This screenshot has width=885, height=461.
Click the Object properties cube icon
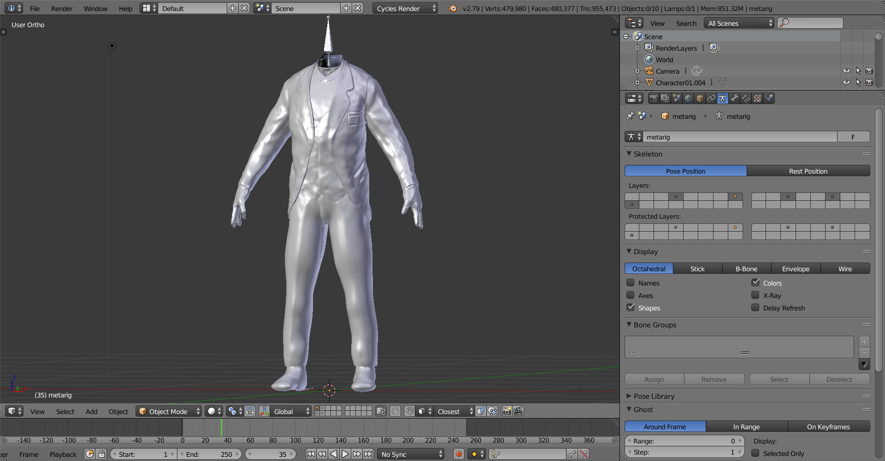point(700,99)
